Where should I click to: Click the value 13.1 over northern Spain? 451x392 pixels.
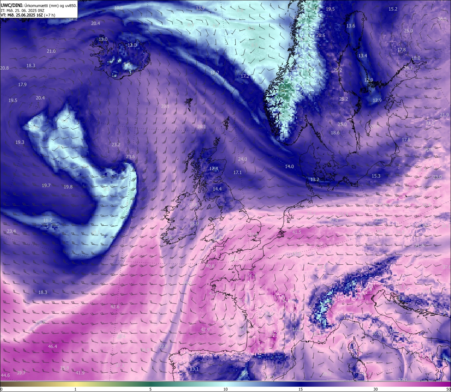pyautogui.click(x=194, y=369)
